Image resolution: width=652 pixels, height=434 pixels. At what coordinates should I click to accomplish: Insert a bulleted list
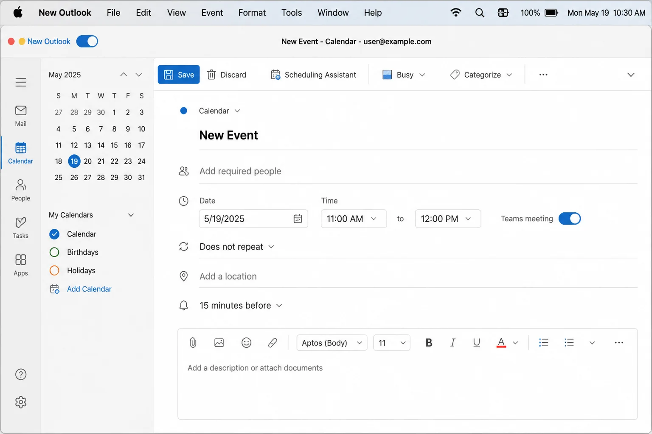(x=543, y=342)
